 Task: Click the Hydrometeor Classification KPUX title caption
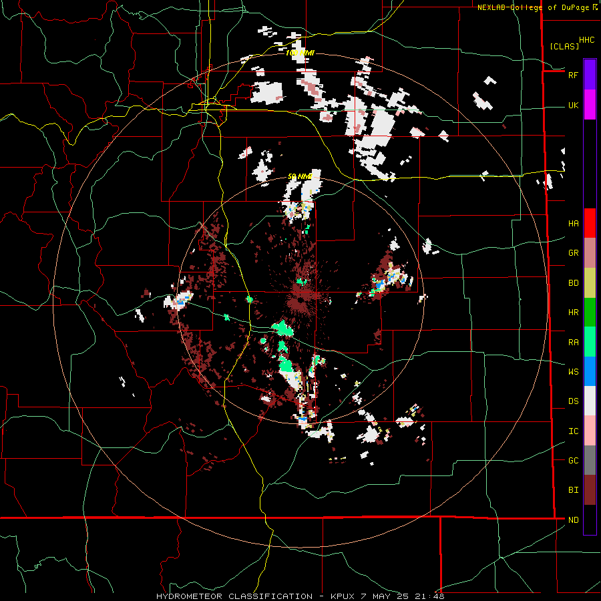[300, 596]
